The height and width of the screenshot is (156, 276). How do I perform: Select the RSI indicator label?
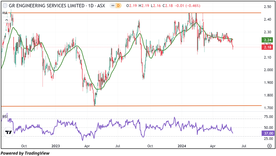(5, 116)
